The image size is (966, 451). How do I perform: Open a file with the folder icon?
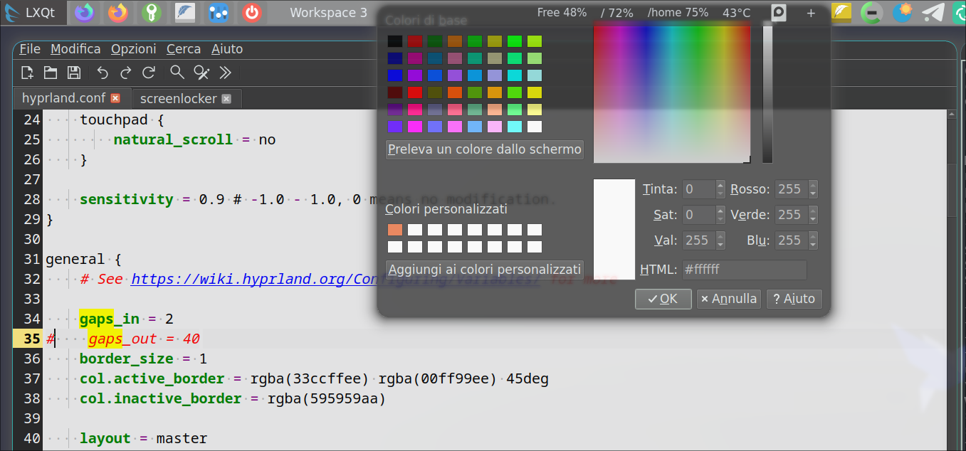tap(50, 72)
